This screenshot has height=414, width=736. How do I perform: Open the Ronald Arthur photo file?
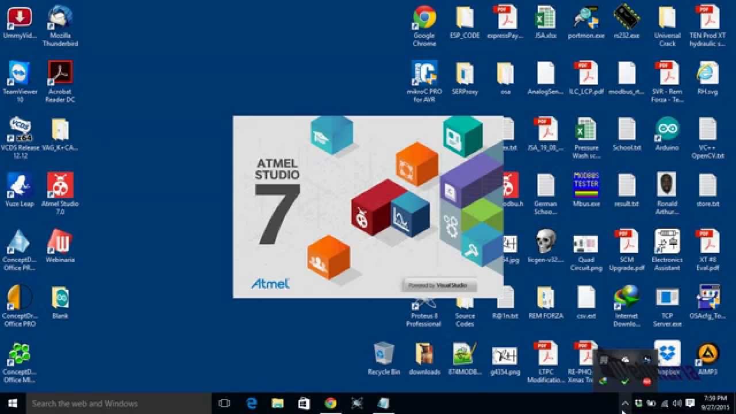[667, 194]
